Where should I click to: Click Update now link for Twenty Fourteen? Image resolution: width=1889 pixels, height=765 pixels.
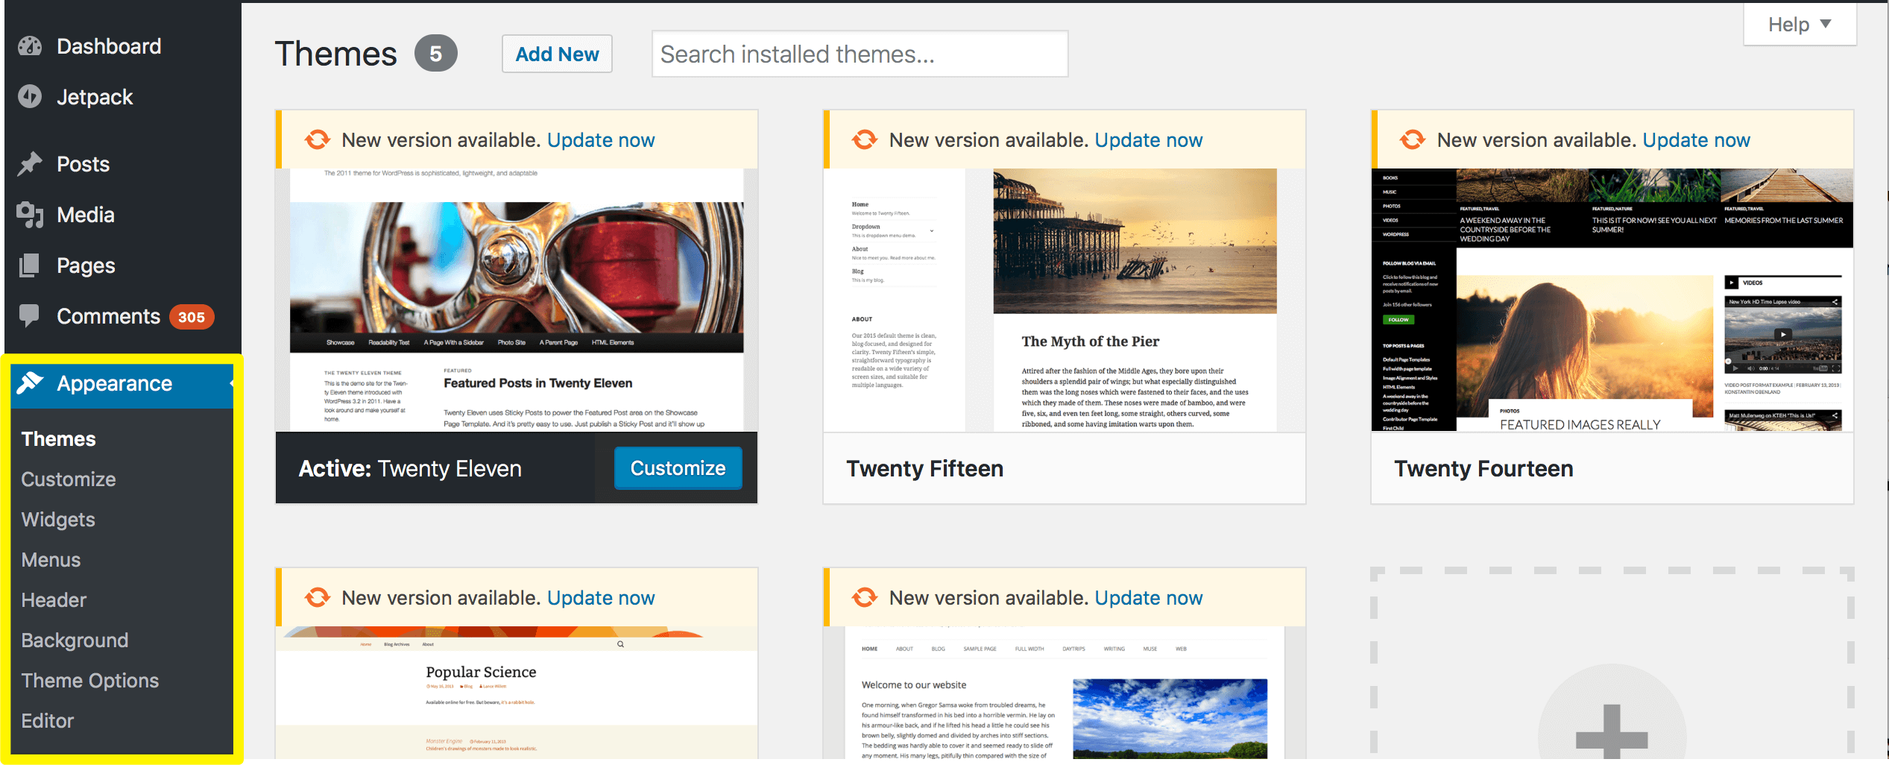pyautogui.click(x=1696, y=140)
